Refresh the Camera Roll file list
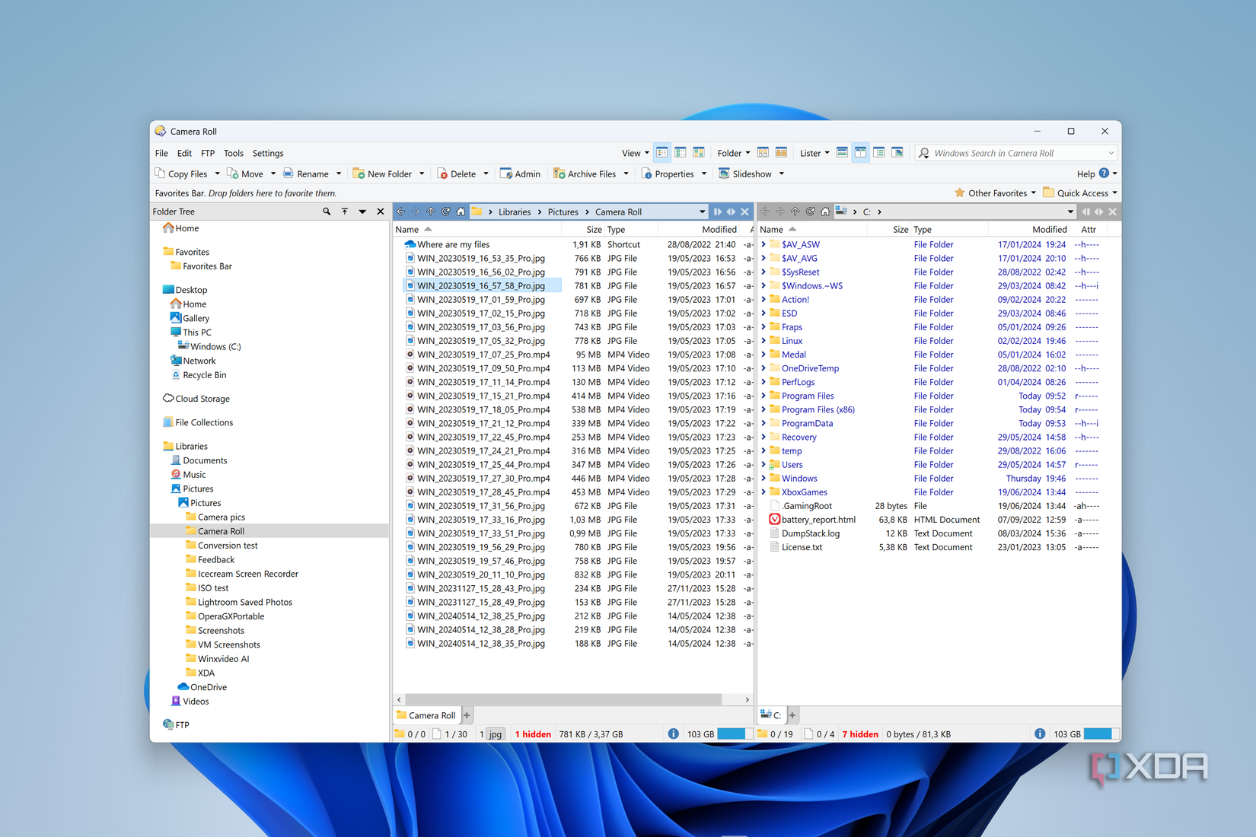Viewport: 1256px width, 837px height. 446,212
